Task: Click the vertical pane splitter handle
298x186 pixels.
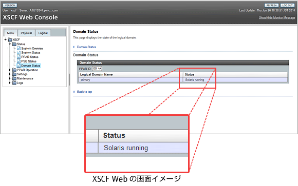Action: point(69,79)
